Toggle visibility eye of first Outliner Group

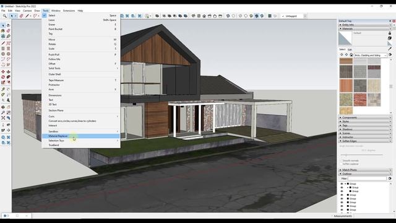[342, 184]
